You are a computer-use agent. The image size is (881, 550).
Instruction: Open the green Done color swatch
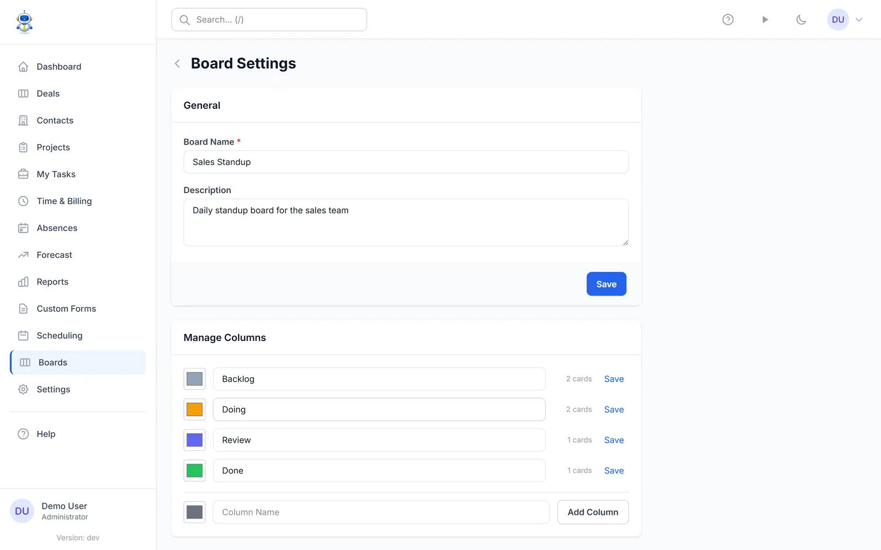click(x=194, y=471)
